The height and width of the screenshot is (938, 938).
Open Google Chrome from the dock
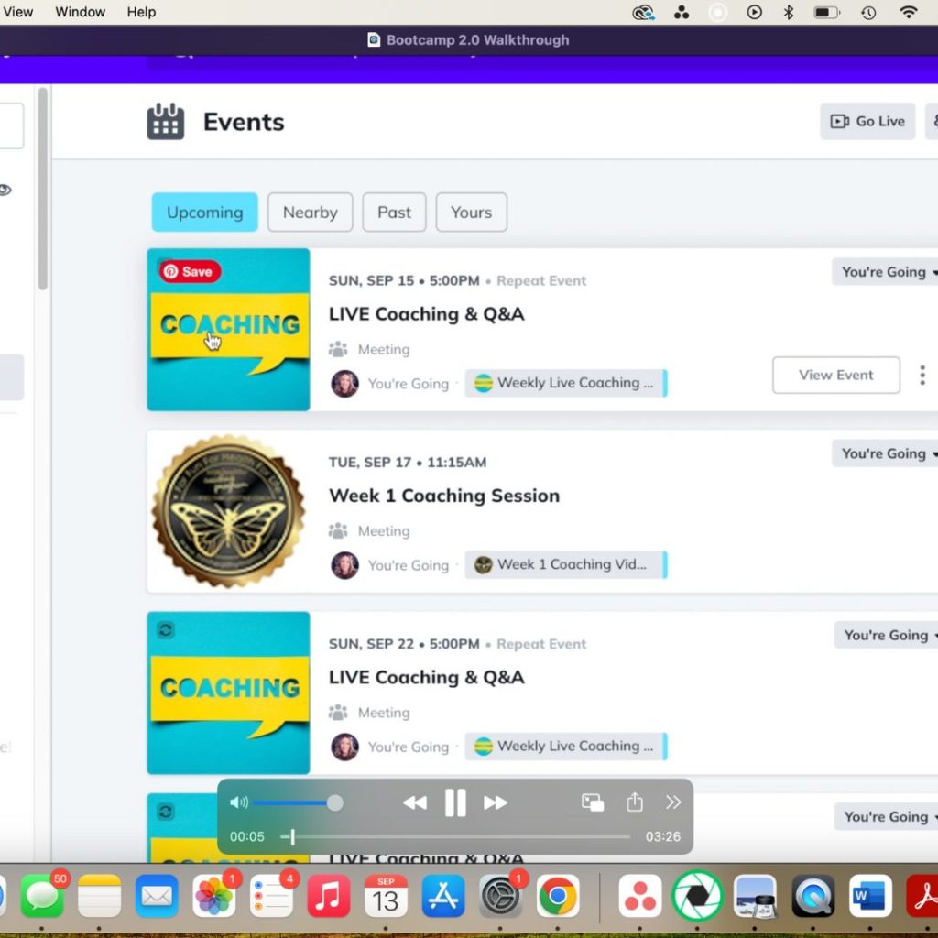click(557, 896)
